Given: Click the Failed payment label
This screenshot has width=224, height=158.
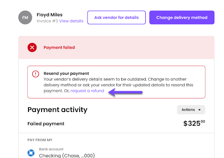Looking at the screenshot, I should point(46,124).
